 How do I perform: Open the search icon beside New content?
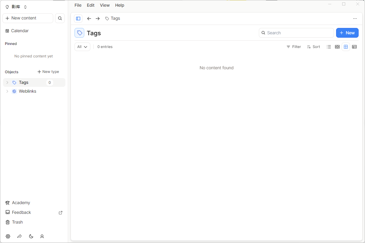point(60,18)
